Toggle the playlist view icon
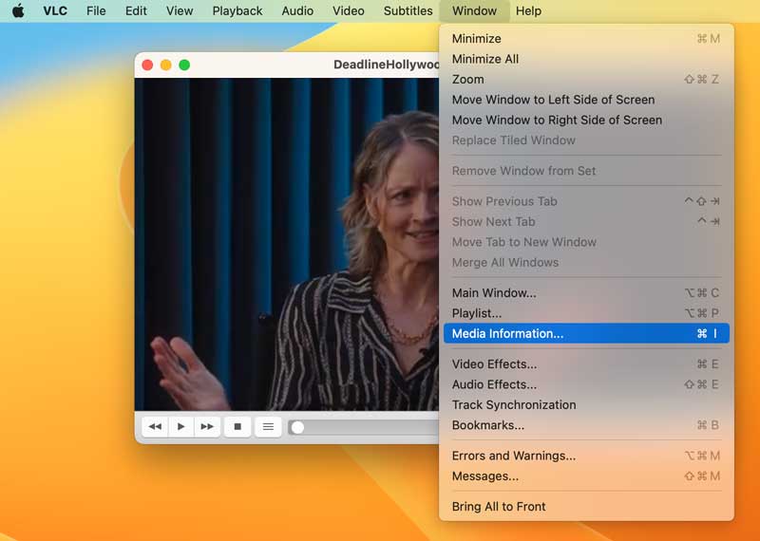Screen dimensions: 760x541 click(268, 427)
